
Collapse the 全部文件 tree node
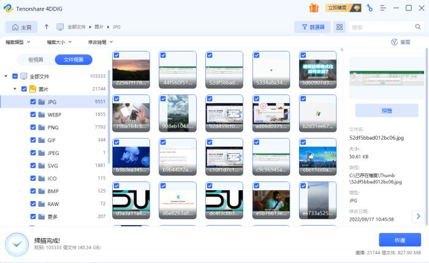(x=6, y=76)
